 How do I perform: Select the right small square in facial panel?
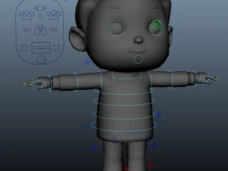click(57, 47)
